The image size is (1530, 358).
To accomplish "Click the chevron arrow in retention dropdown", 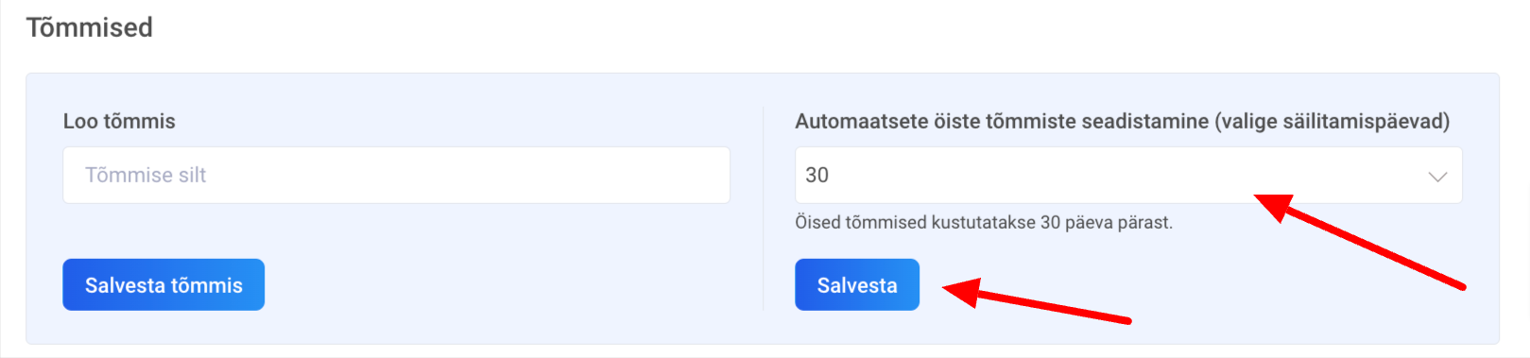I will pos(1437,177).
